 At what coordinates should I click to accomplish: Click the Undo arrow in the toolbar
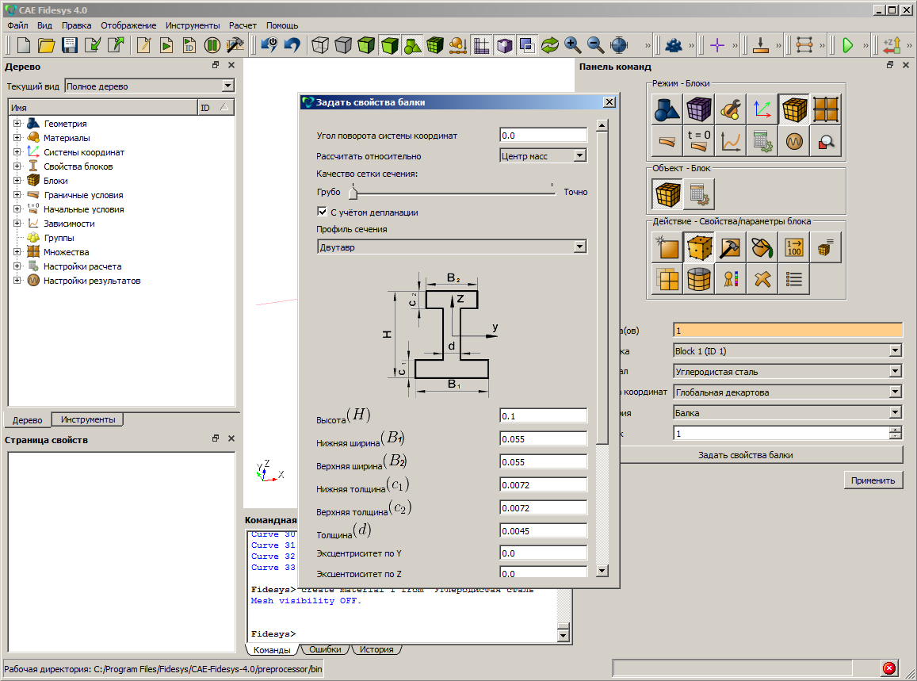coord(292,45)
